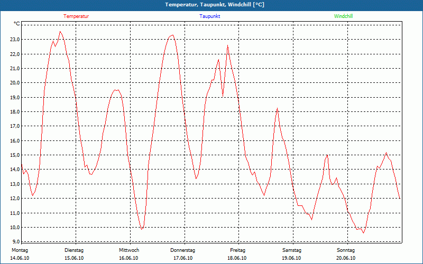
Task: Click the blue Taupunkt legend label
Action: tap(209, 16)
